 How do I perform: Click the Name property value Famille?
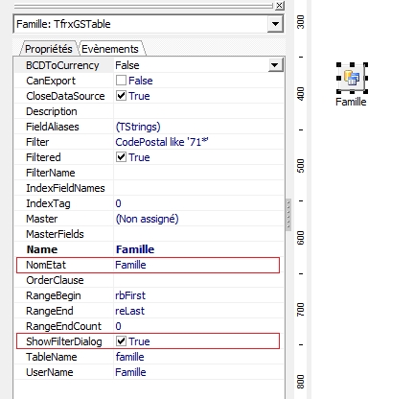click(x=135, y=249)
